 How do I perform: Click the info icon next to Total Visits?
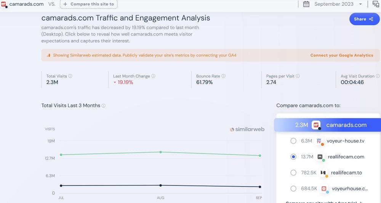(x=70, y=76)
